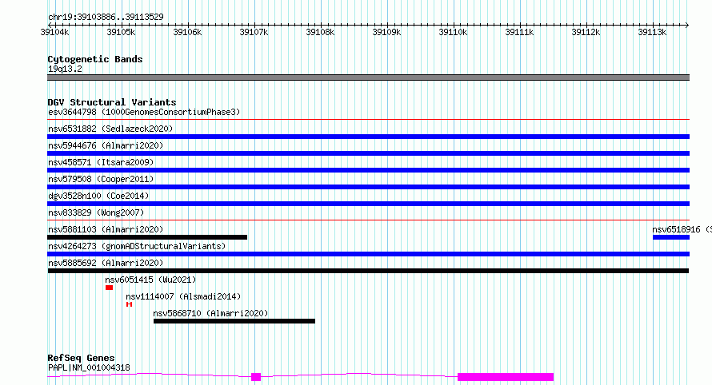Select the nsv6531882 (Sedlazeck2020) blue variant bar

[x=368, y=137]
